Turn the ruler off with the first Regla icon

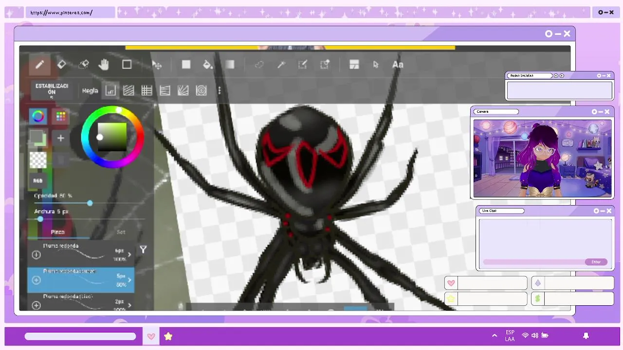[x=110, y=90]
